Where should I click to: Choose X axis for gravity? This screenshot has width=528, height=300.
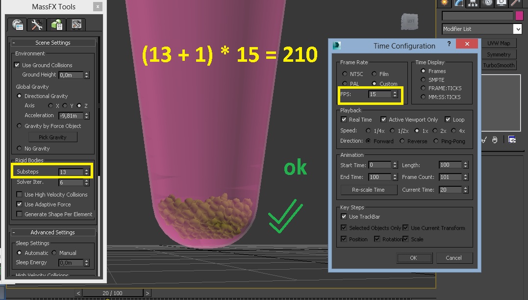point(50,105)
